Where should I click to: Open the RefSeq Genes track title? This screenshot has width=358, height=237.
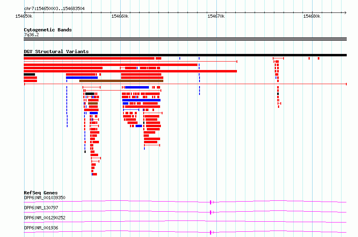click(41, 193)
